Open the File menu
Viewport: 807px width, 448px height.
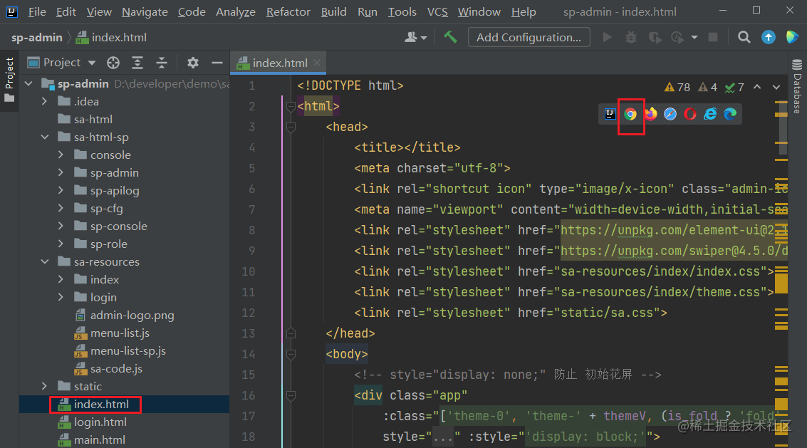click(x=37, y=11)
